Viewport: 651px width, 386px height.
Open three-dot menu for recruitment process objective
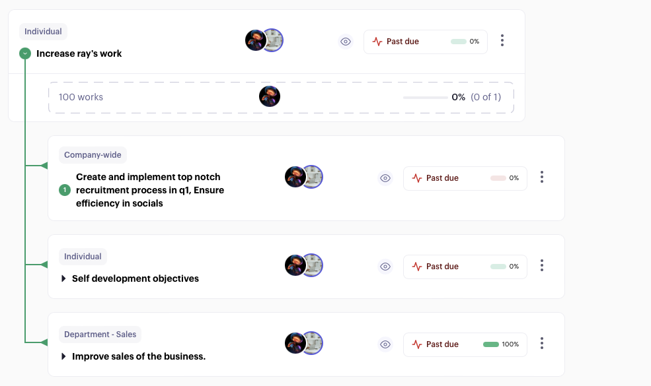(542, 177)
